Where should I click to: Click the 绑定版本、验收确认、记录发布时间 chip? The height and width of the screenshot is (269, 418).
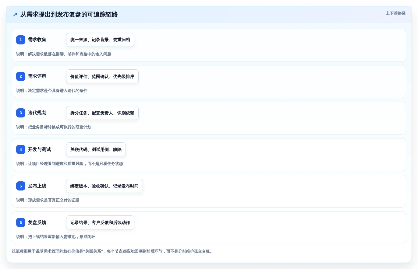tap(104, 186)
